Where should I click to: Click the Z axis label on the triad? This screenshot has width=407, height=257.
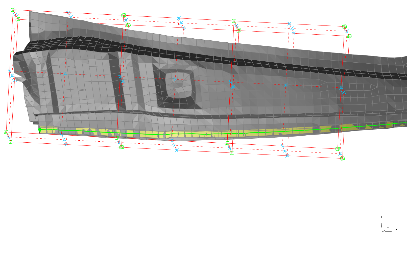click(x=396, y=230)
